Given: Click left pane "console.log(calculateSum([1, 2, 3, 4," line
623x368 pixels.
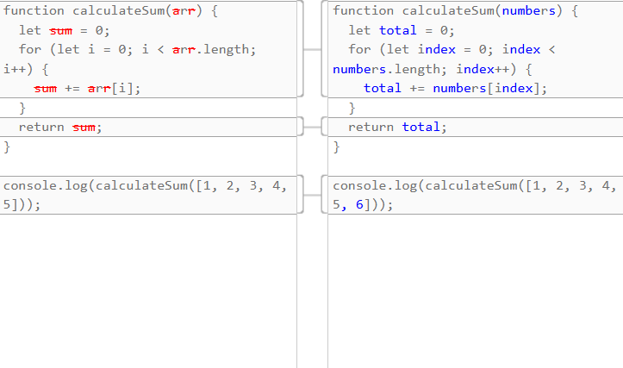Looking at the screenshot, I should click(x=145, y=185).
